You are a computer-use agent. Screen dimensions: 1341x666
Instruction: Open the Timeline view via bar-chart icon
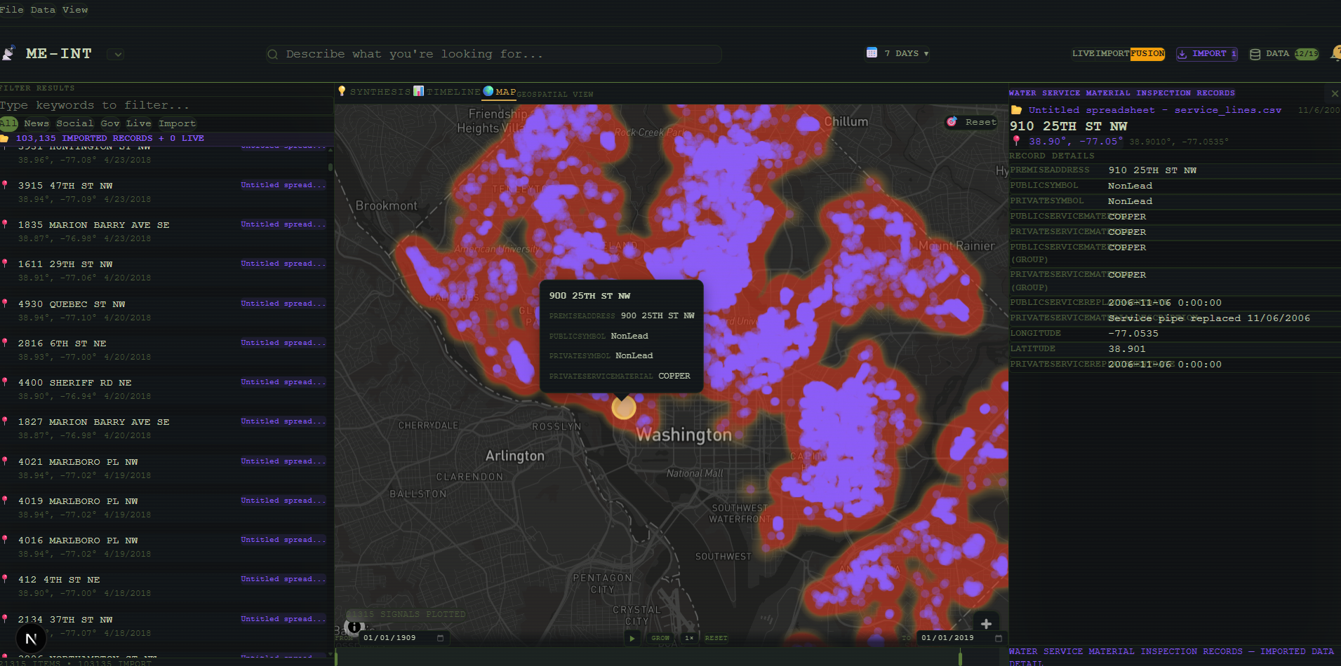pos(418,90)
